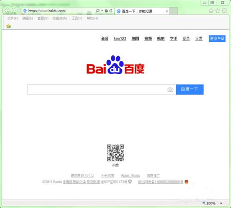Open a new tab with blank tab button
The width and height of the screenshot is (231, 208).
174,11
